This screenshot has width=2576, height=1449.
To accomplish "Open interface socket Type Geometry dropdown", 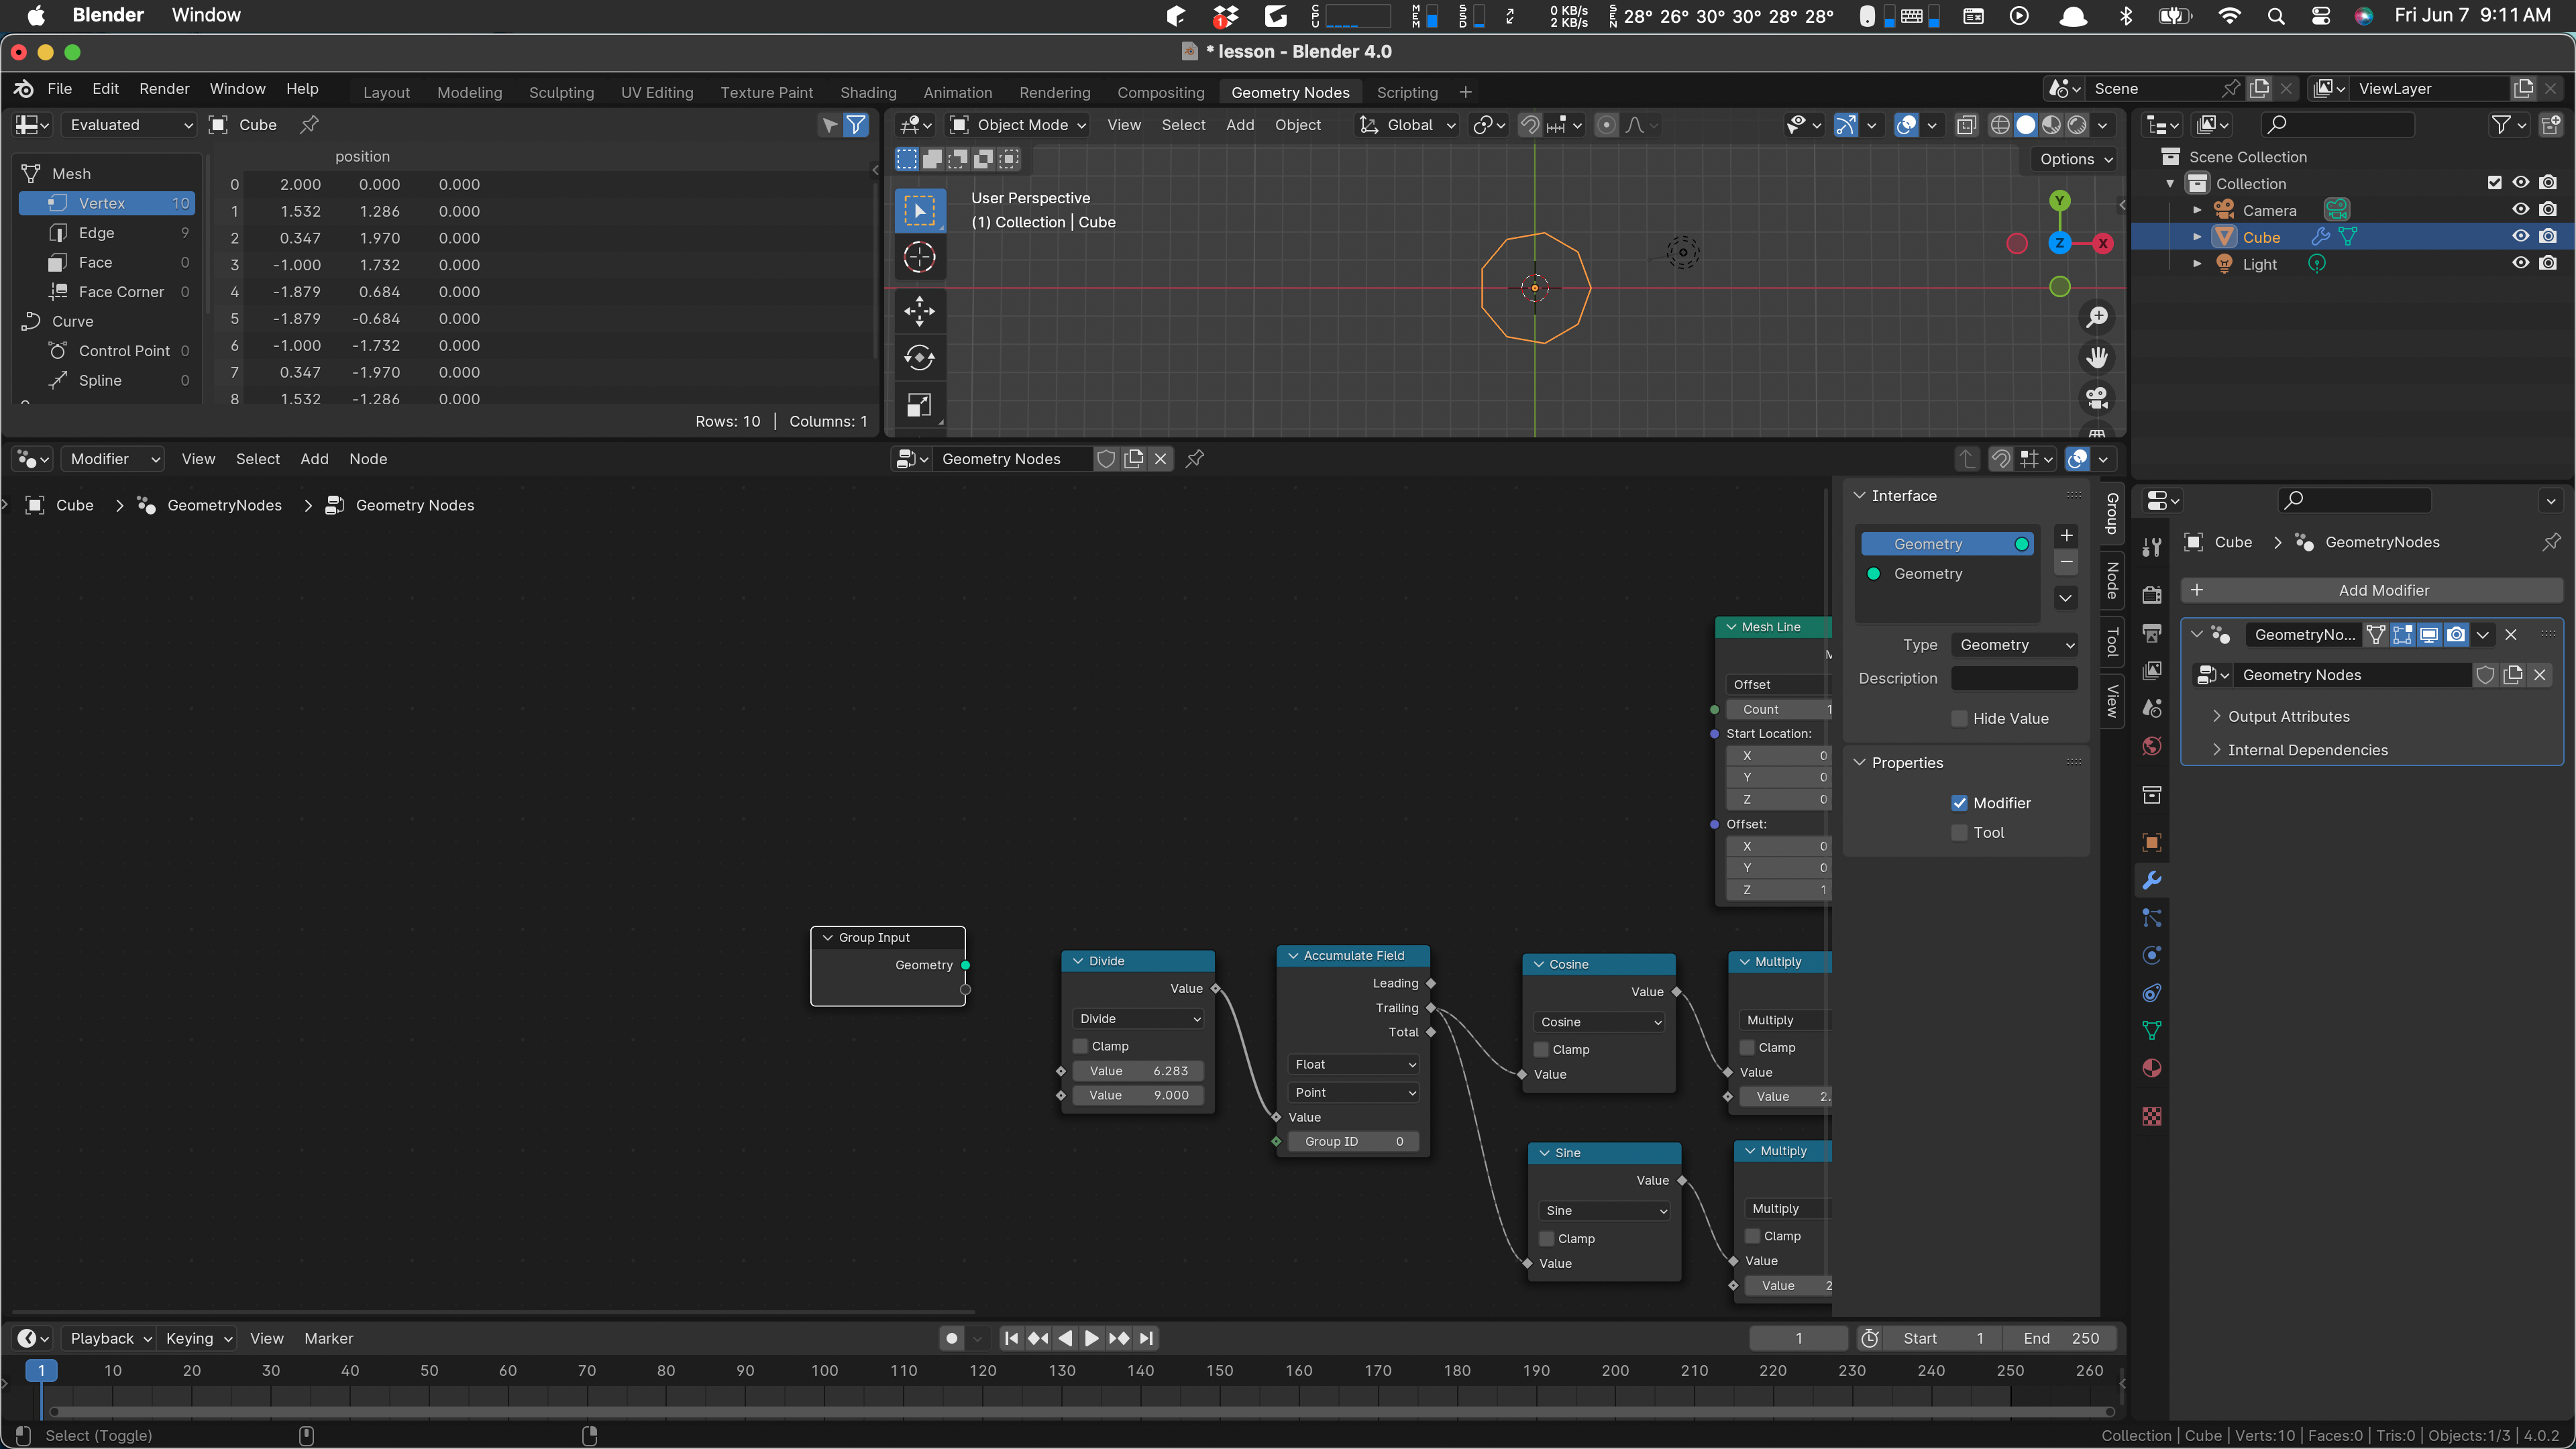I will click(2014, 645).
